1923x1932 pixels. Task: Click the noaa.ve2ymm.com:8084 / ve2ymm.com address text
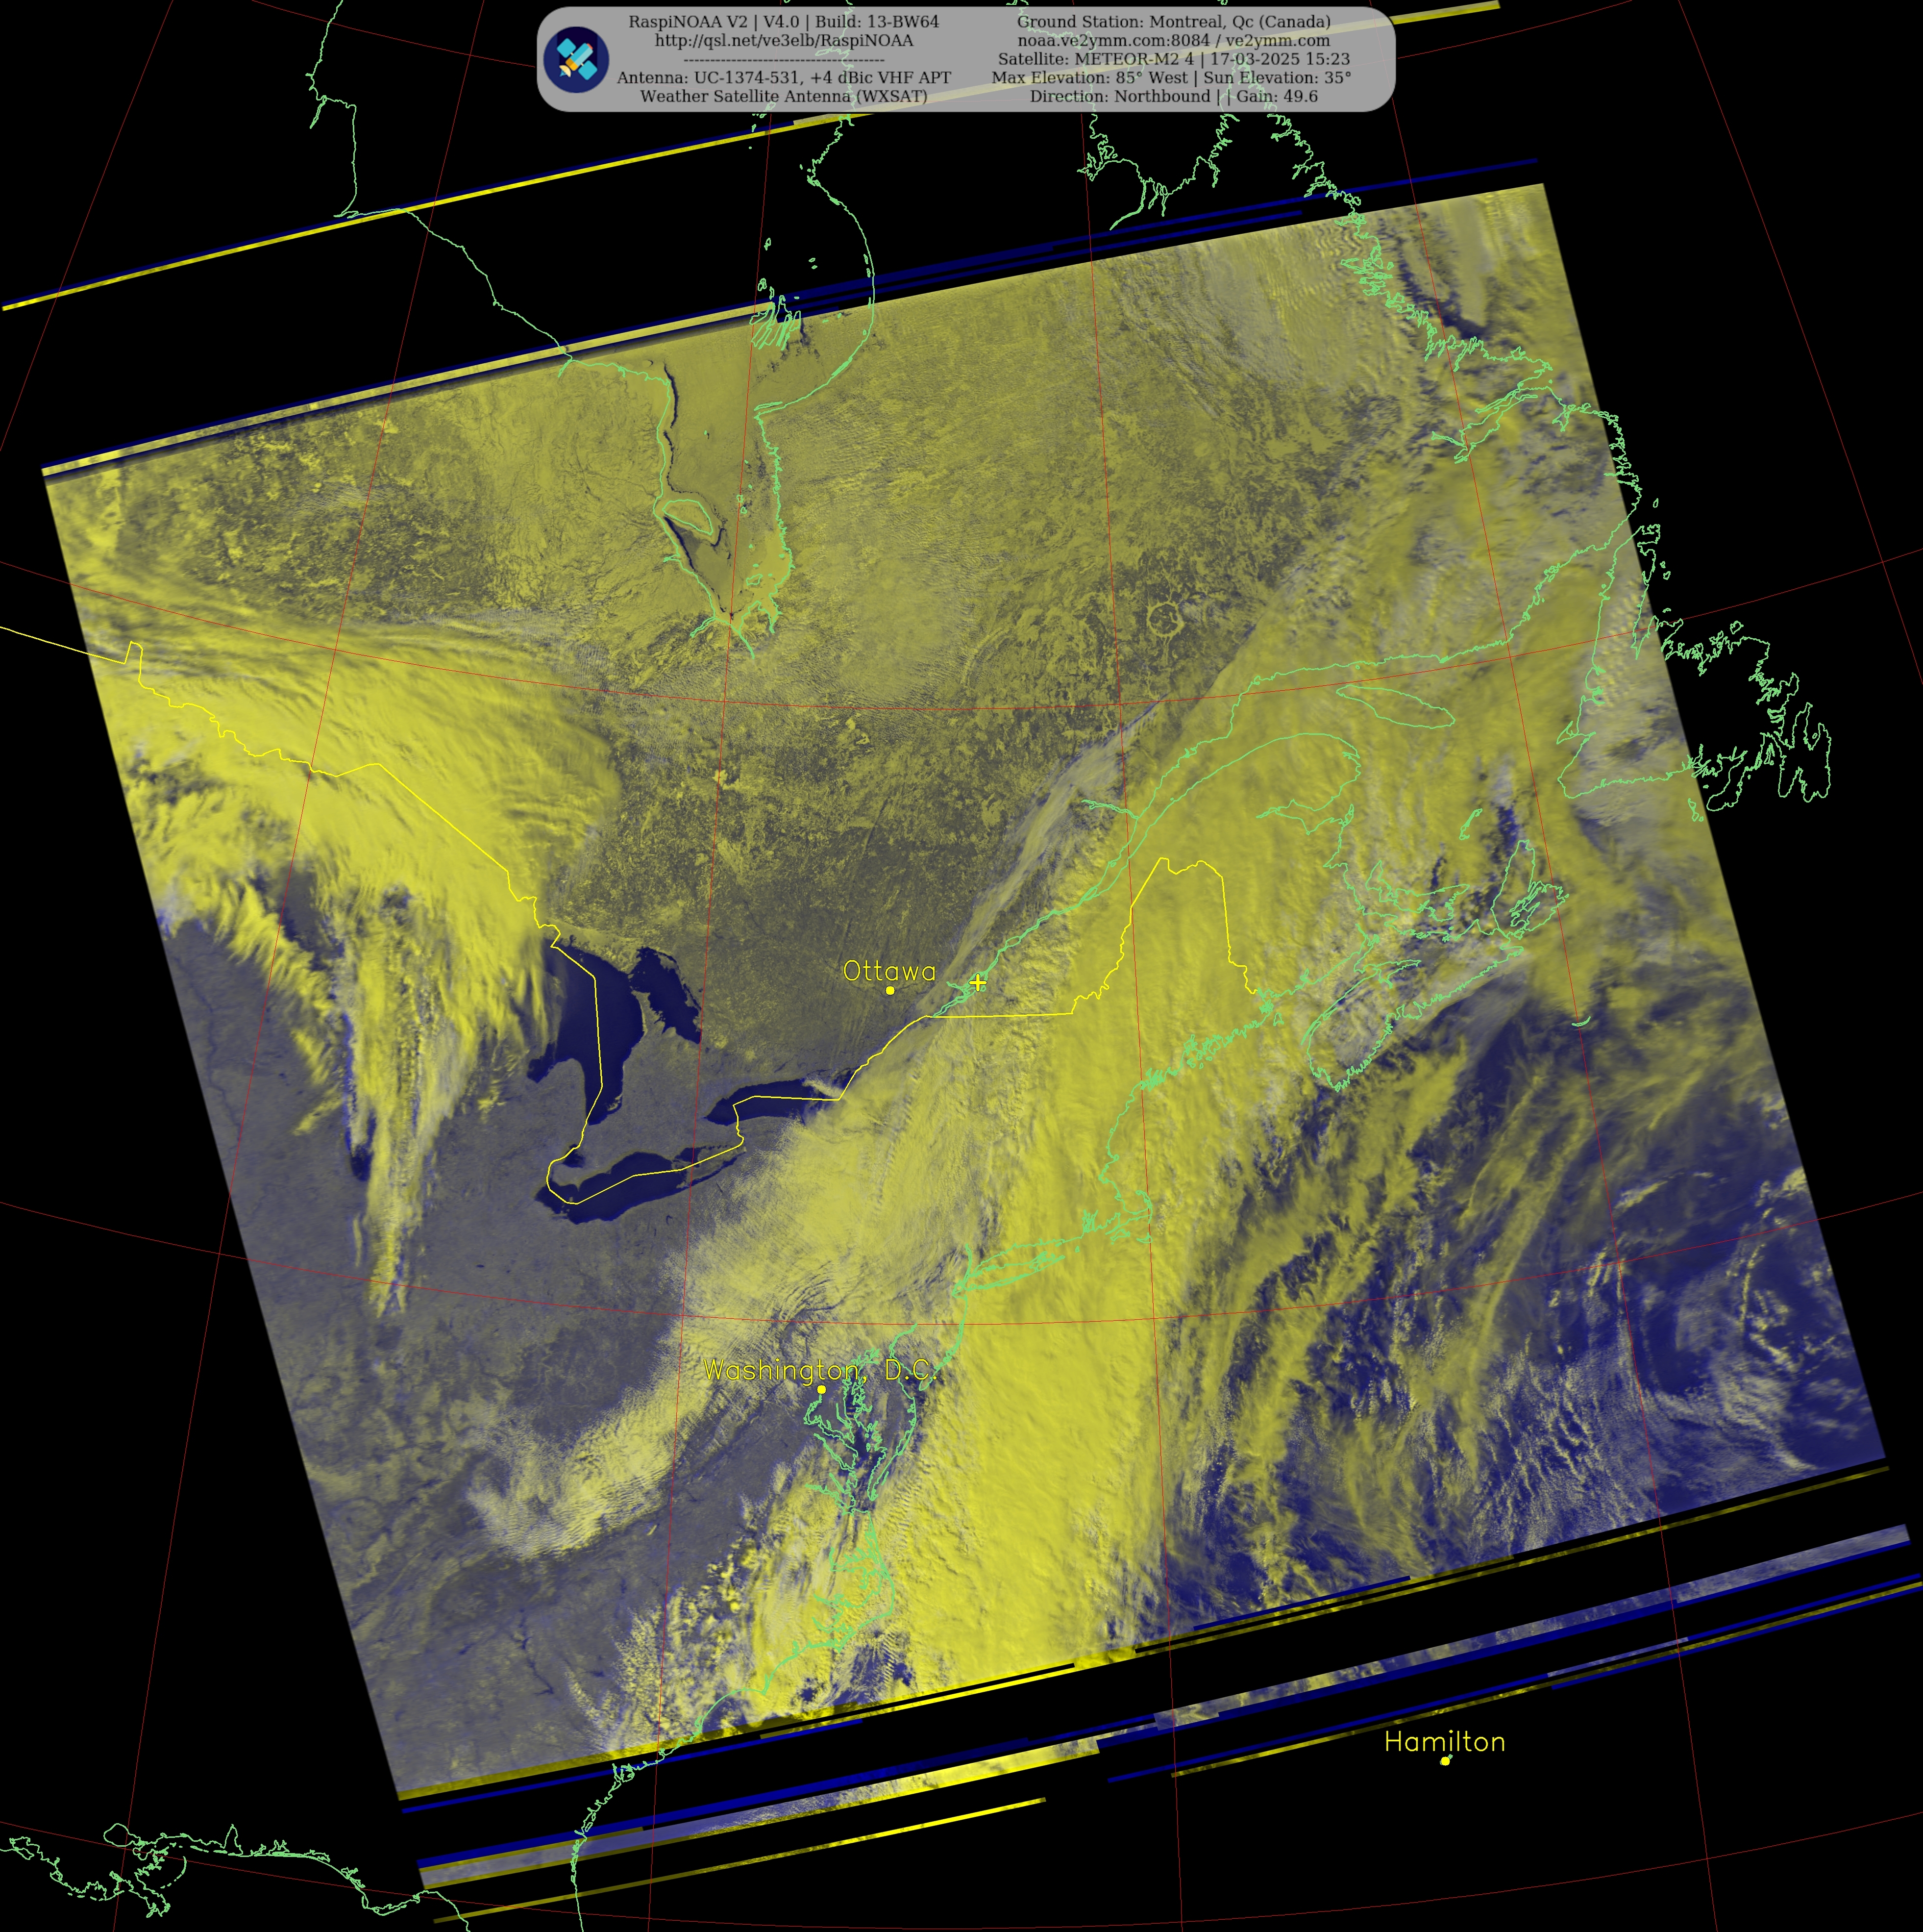click(x=1173, y=41)
